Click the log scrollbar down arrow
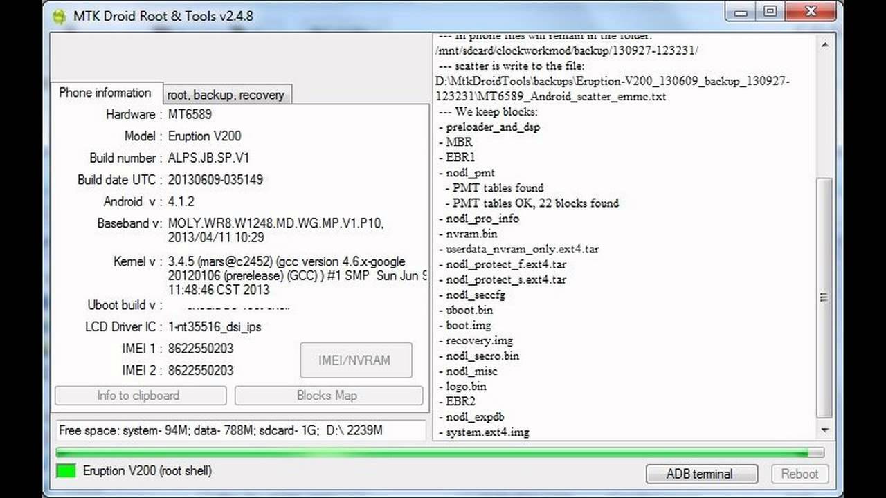This screenshot has width=886, height=498. click(824, 430)
